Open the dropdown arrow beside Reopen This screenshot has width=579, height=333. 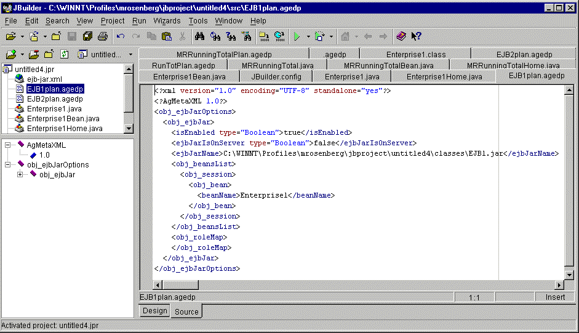45,36
